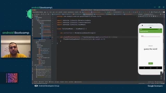The width and height of the screenshot is (166, 93).
Task: Switch to the GameFragment editor tab
Action: [x=57, y=14]
